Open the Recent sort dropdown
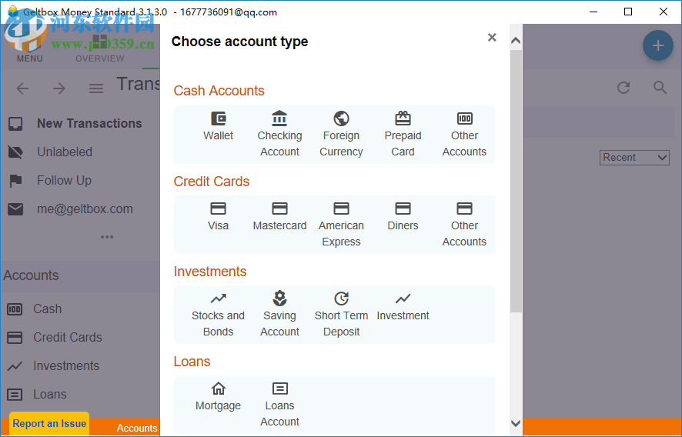Screen dimensions: 682x437 pos(635,158)
